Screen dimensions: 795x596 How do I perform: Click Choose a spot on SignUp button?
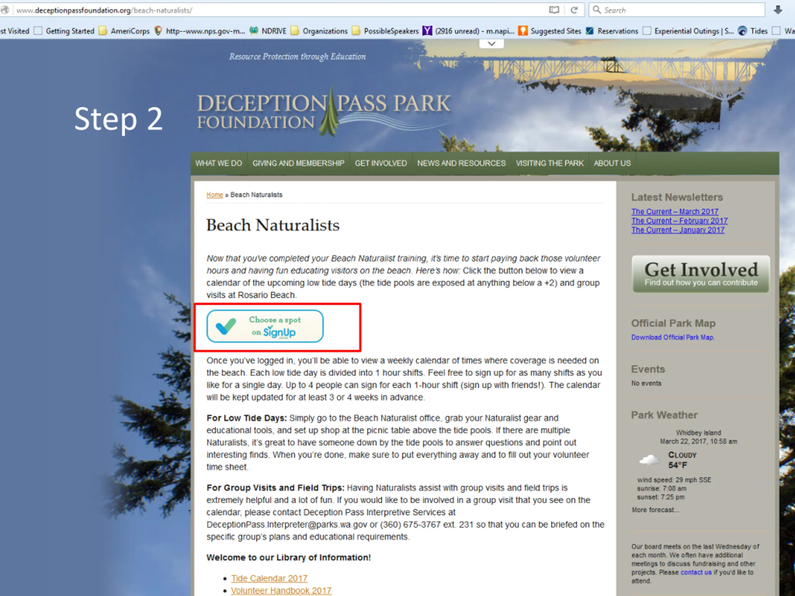pos(265,326)
